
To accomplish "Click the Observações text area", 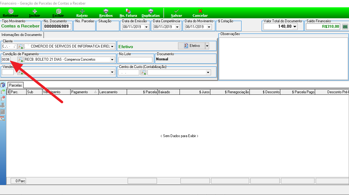I will [283, 58].
